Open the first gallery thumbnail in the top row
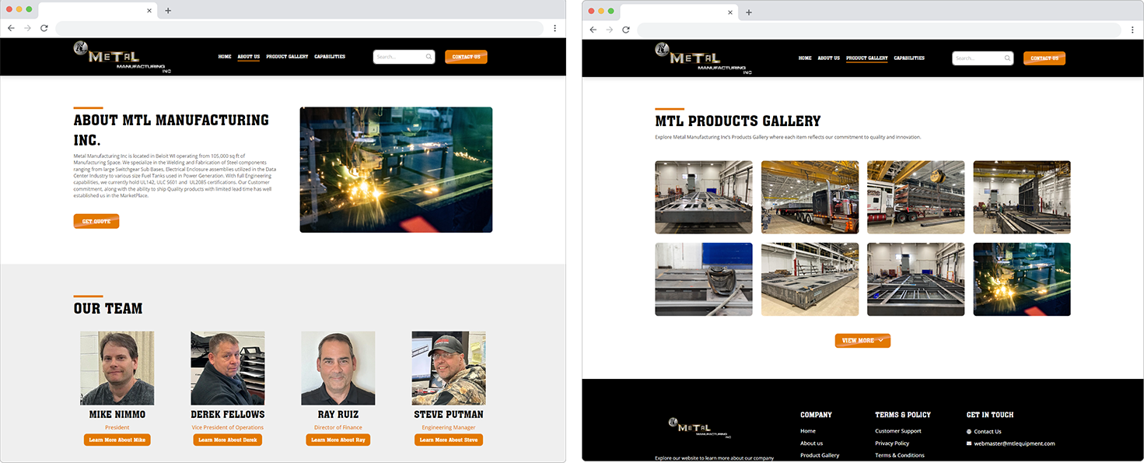Viewport: 1144px width, 463px height. coord(704,197)
